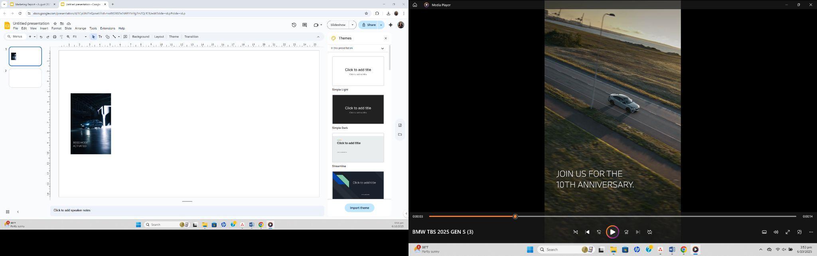Print the presentation

coord(55,37)
